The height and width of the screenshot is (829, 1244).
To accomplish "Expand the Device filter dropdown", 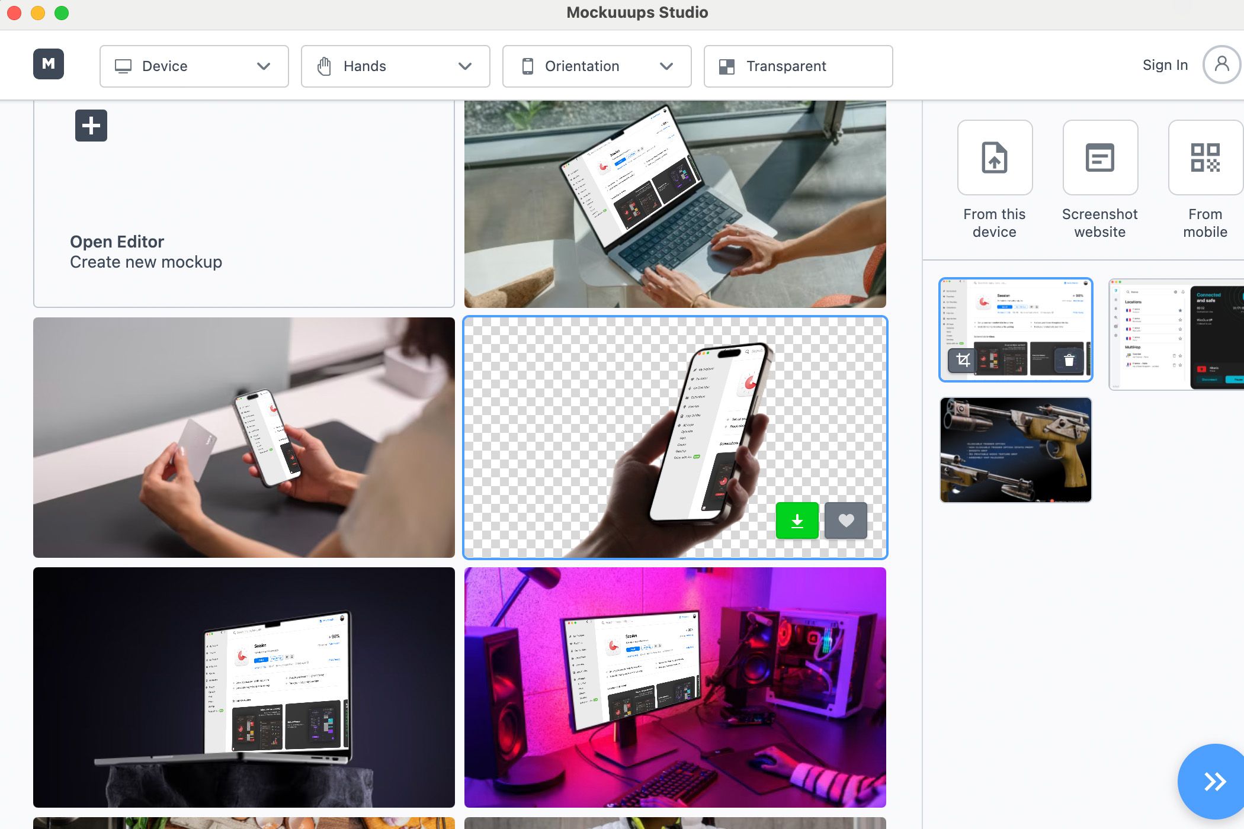I will pyautogui.click(x=194, y=65).
